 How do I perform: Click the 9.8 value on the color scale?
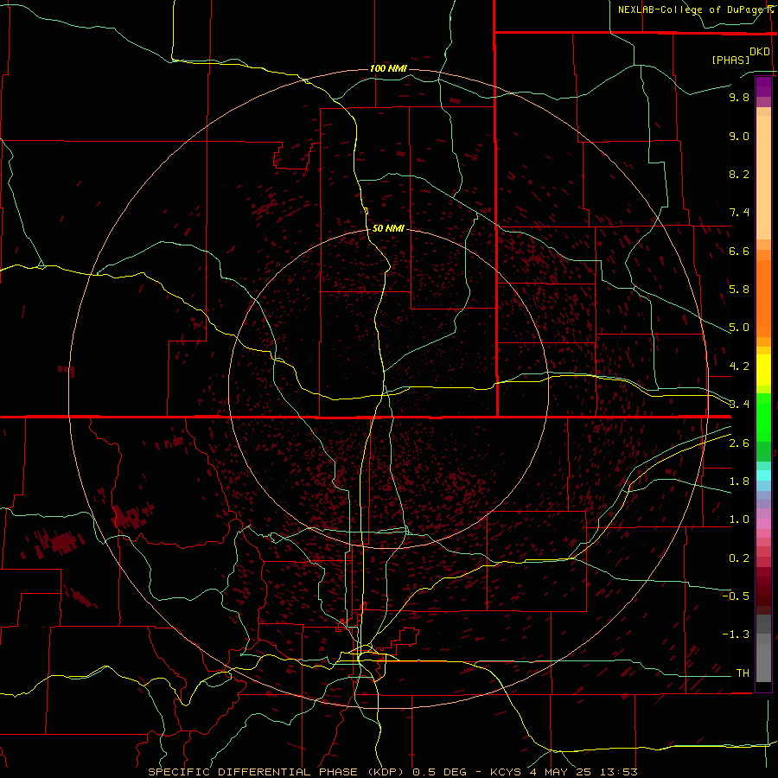click(x=739, y=97)
